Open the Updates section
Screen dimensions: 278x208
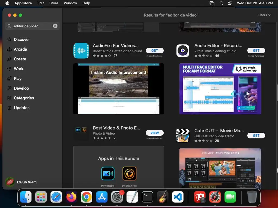[x=18, y=108]
